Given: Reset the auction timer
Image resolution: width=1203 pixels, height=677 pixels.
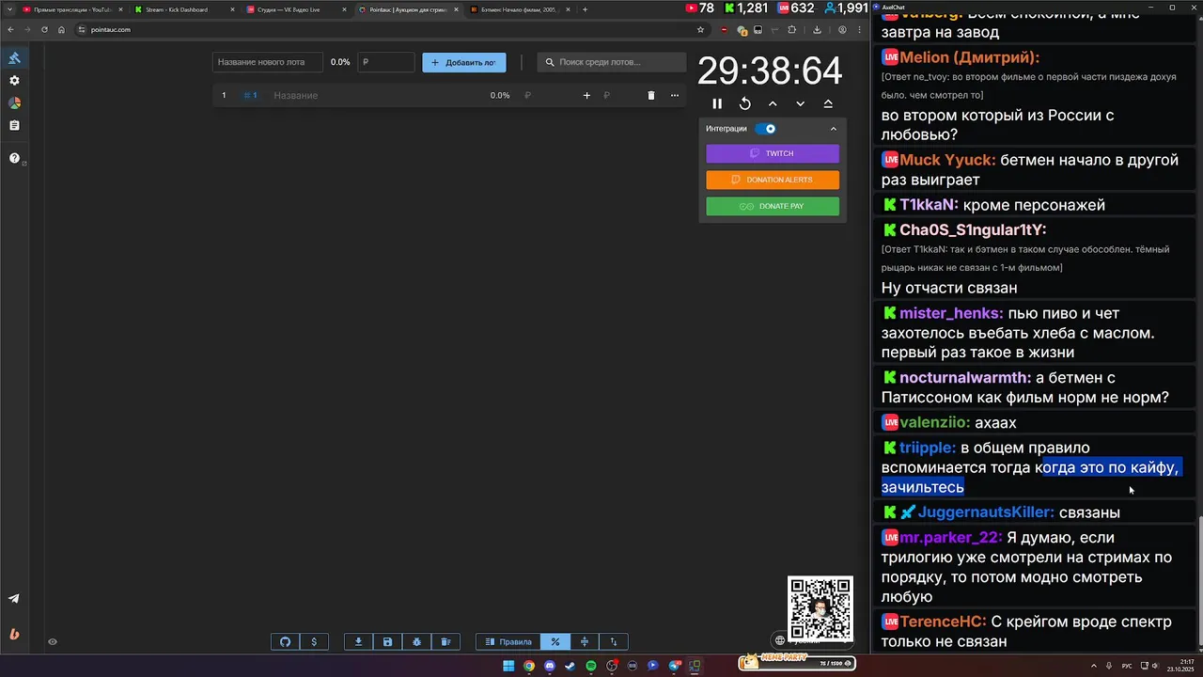Looking at the screenshot, I should click(x=745, y=103).
